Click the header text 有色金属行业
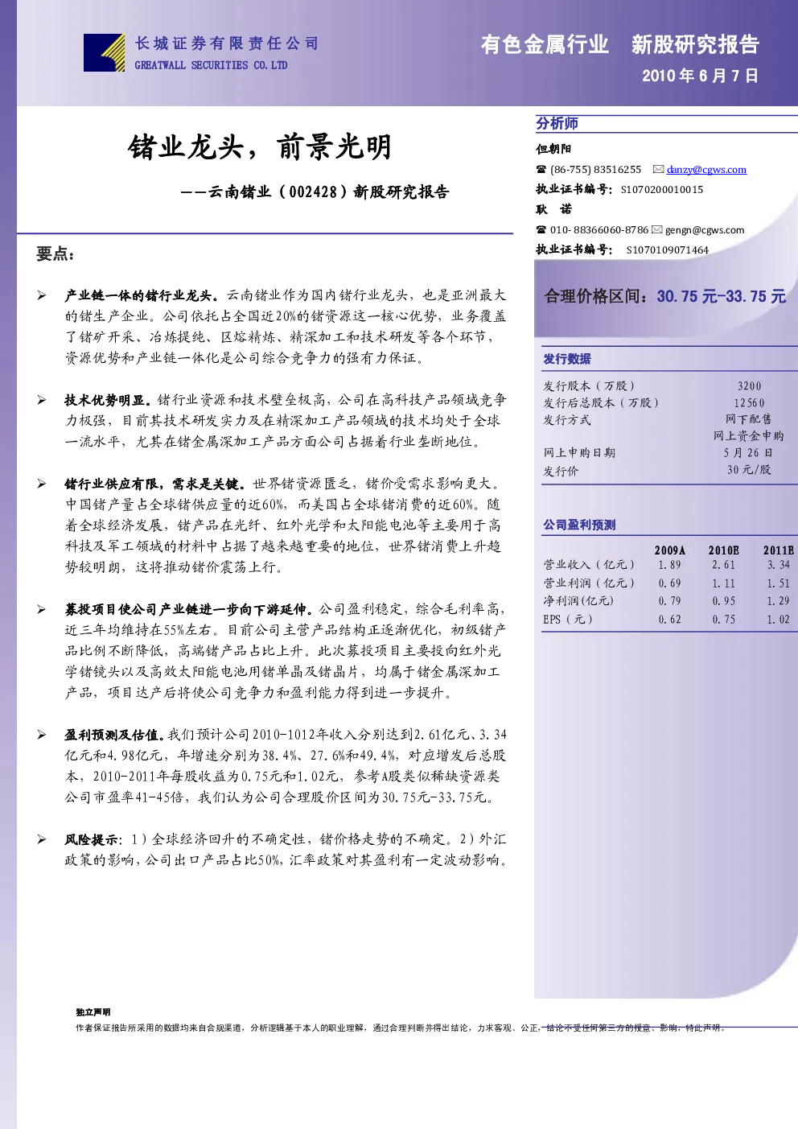This screenshot has height=1129, width=798. tap(545, 44)
